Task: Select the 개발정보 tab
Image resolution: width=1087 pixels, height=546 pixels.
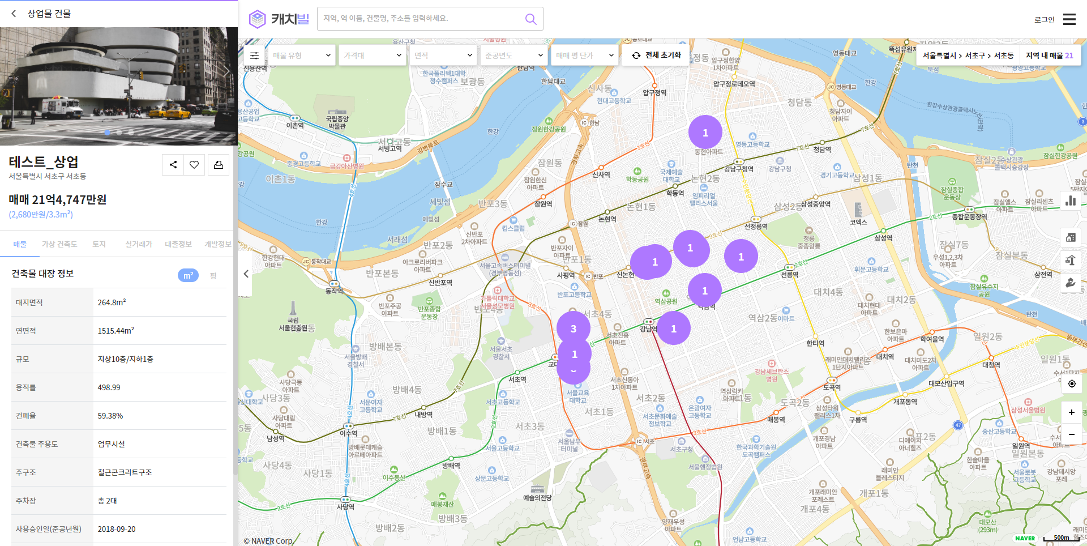Action: pyautogui.click(x=218, y=244)
